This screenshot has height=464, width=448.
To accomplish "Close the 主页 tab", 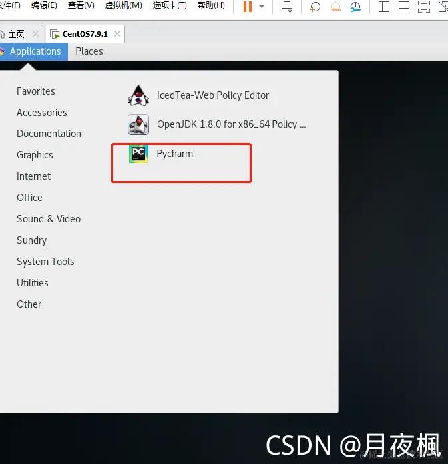I will click(35, 34).
